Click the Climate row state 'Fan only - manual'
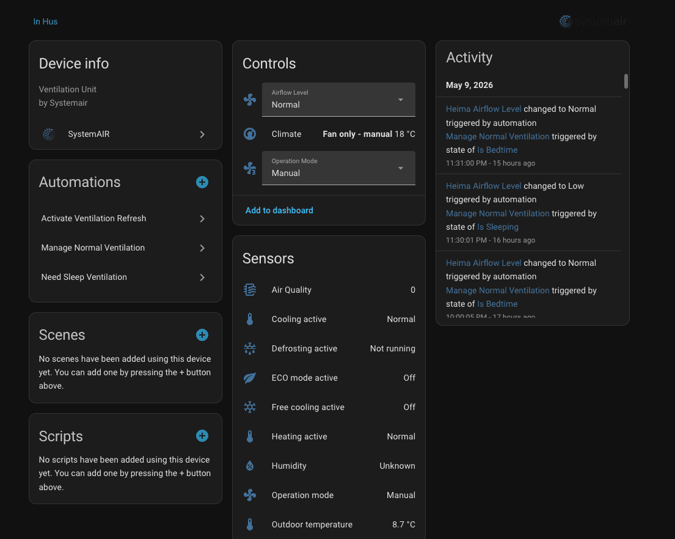This screenshot has width=675, height=539. (357, 134)
